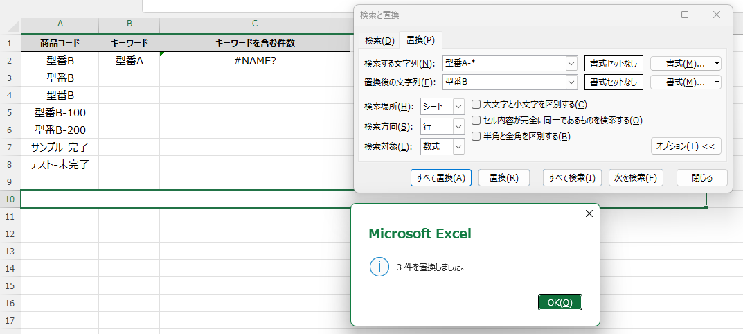Expand the 置換後の文字列 history dropdown arrow
Viewport: 743px width, 334px height.
(572, 82)
